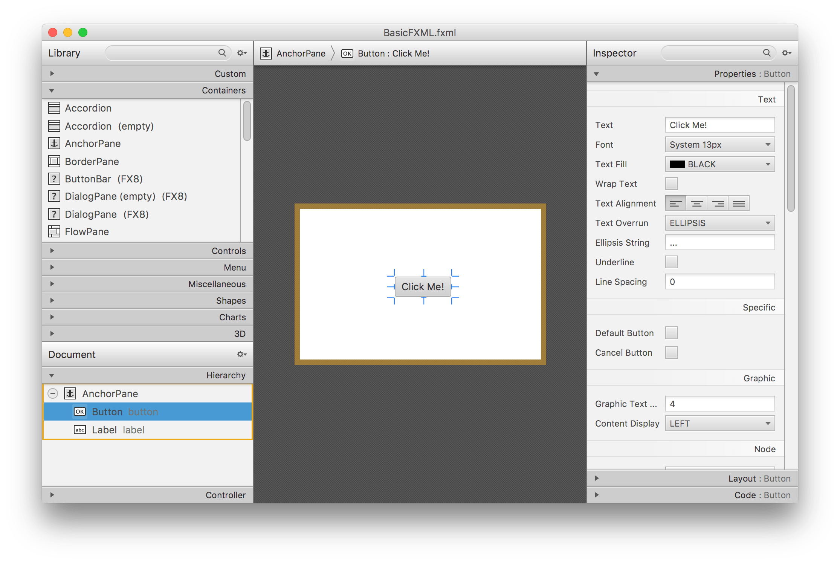Click the Click Me! button on canvas
The width and height of the screenshot is (840, 563).
click(x=423, y=287)
